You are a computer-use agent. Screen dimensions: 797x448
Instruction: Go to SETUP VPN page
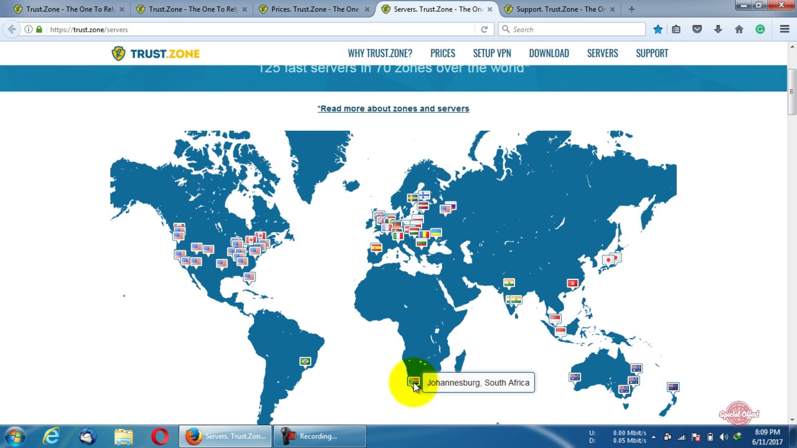[x=492, y=54]
